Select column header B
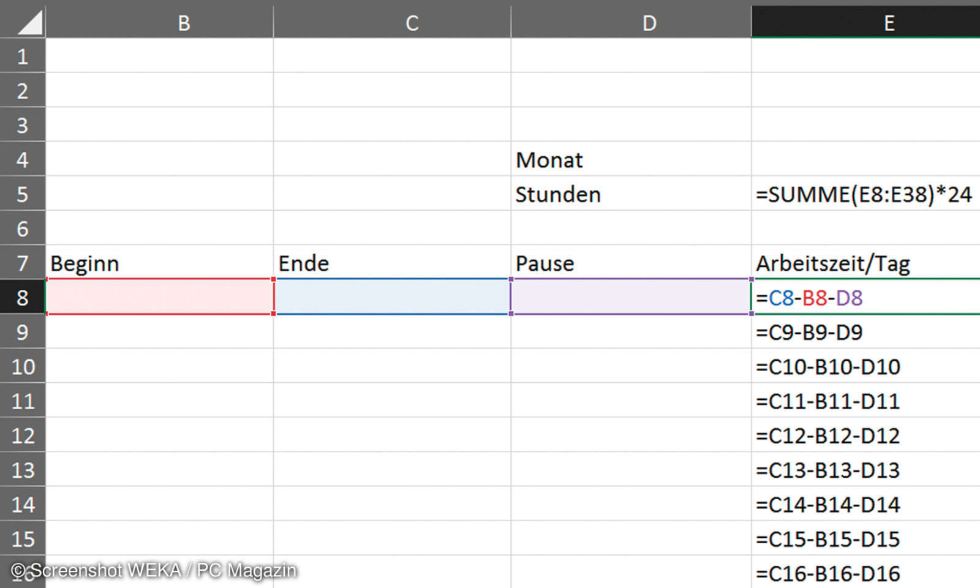This screenshot has height=588, width=980. (x=183, y=23)
